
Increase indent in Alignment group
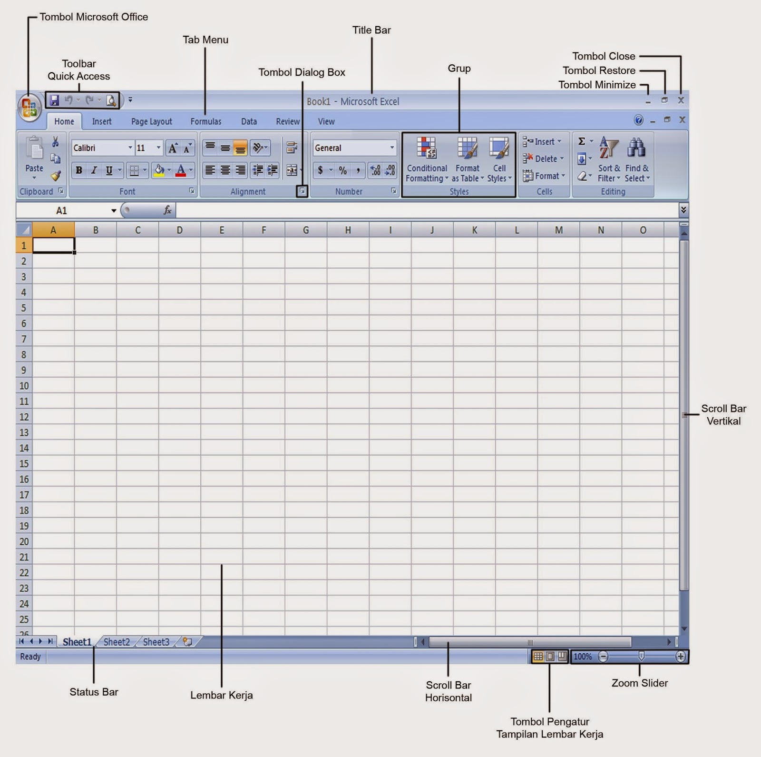pyautogui.click(x=273, y=170)
